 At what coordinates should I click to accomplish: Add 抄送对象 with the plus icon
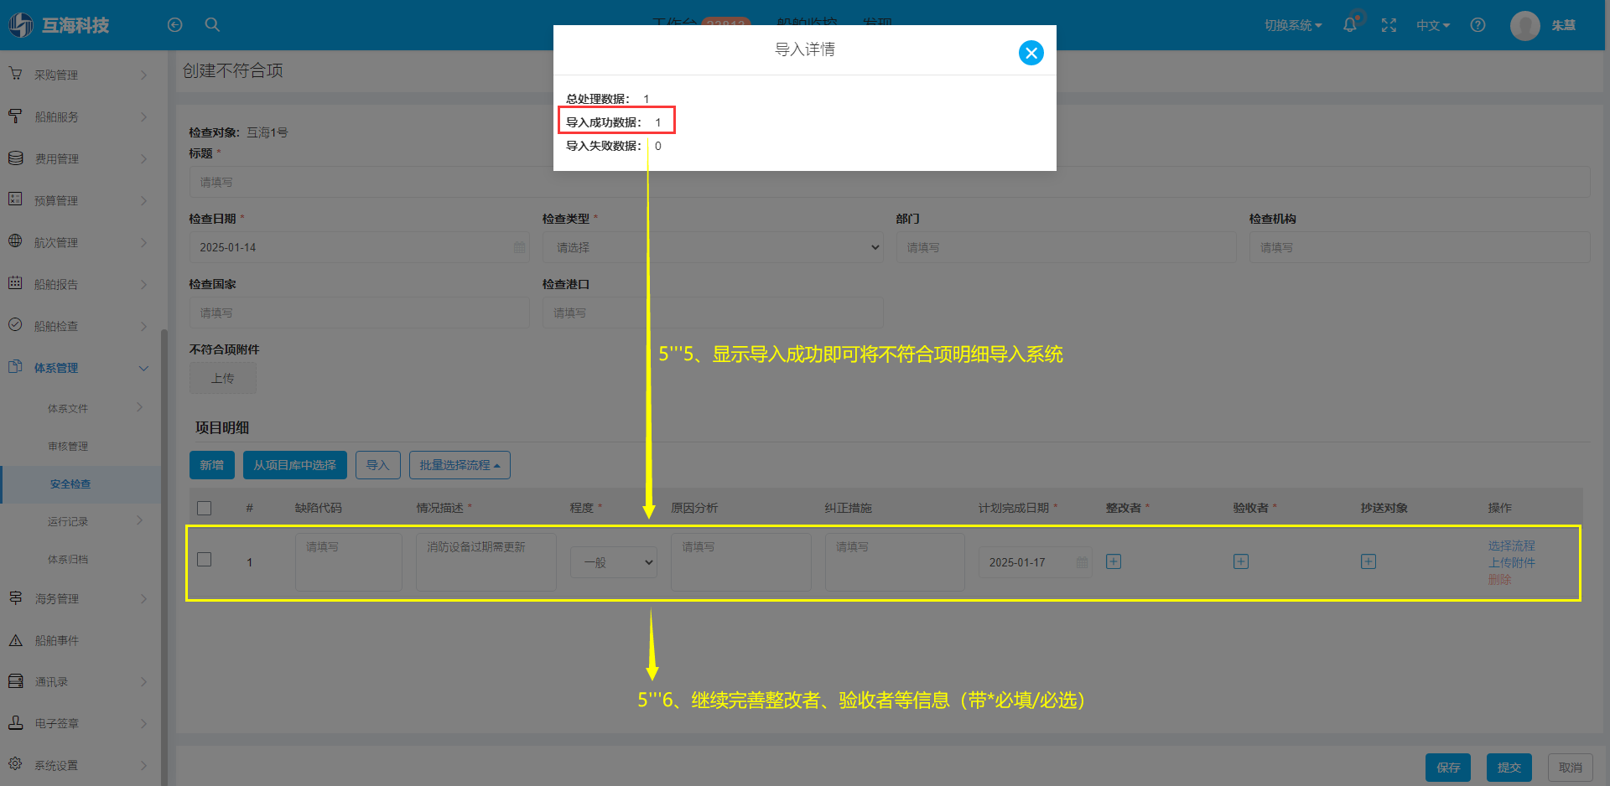tap(1368, 561)
